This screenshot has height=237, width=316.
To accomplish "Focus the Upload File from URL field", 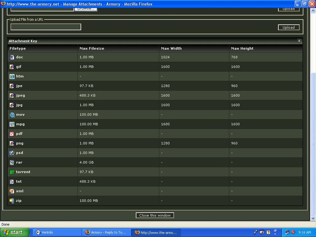I will click(x=46, y=27).
